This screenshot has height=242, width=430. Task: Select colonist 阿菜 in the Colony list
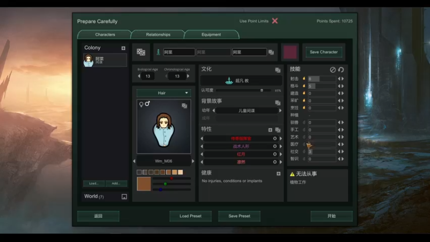105,60
